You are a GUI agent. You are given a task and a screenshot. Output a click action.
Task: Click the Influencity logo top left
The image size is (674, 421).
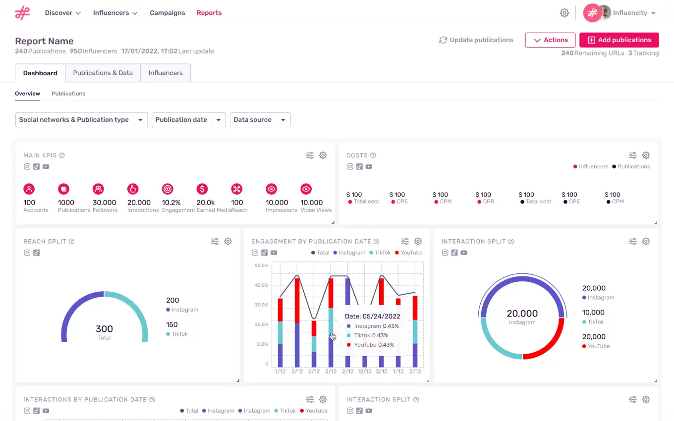point(22,12)
